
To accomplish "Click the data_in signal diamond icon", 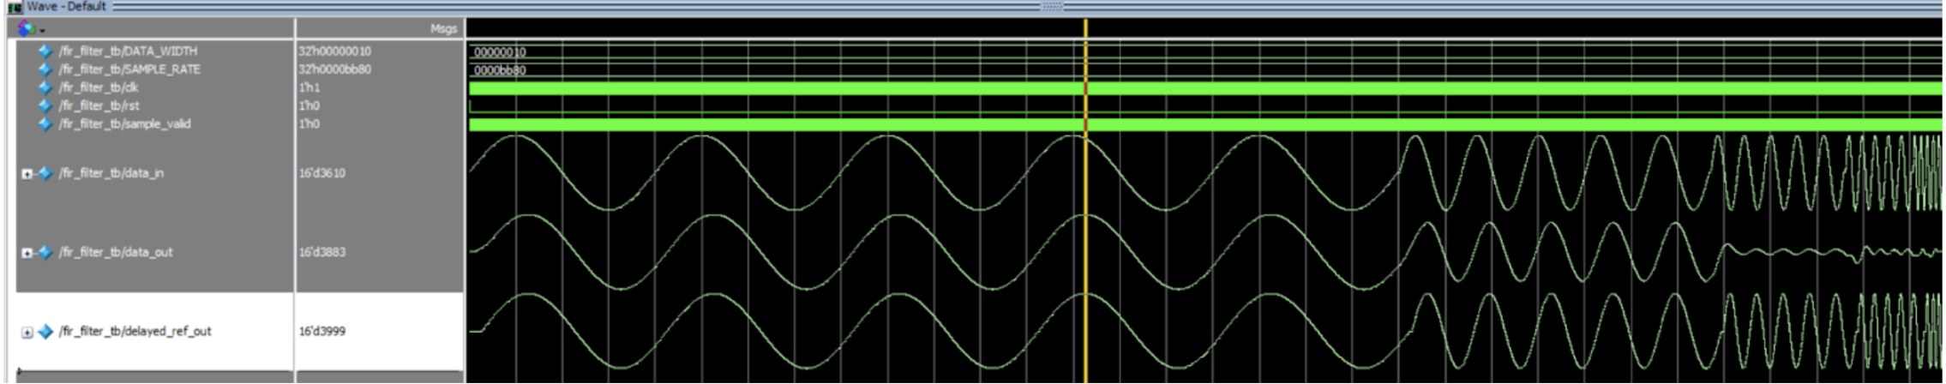I will click(45, 173).
